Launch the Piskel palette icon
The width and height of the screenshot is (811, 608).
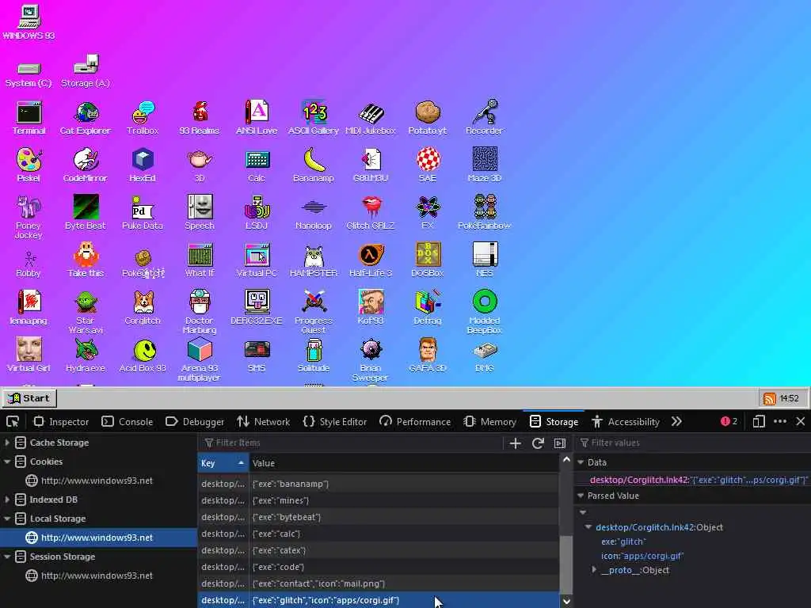(29, 165)
